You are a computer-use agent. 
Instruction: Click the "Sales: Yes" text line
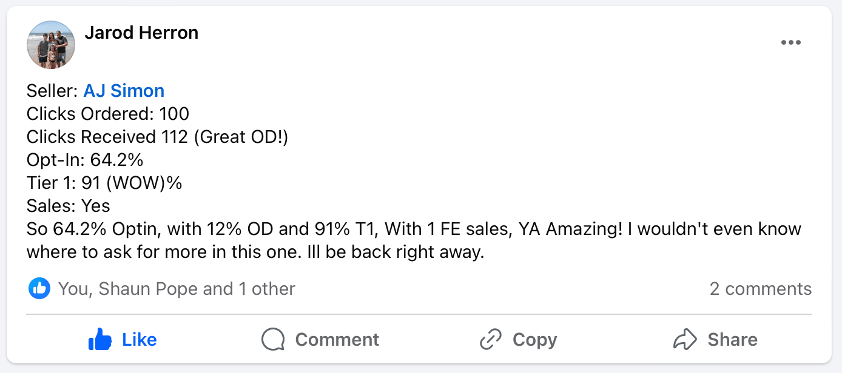(x=69, y=206)
